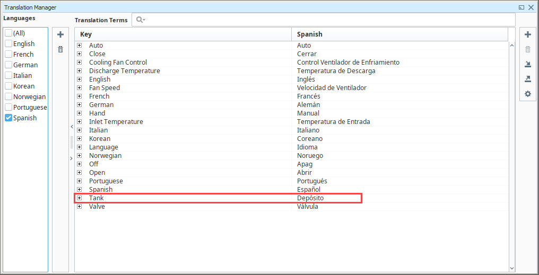Add a new translation term
The height and width of the screenshot is (275, 539).
click(528, 34)
